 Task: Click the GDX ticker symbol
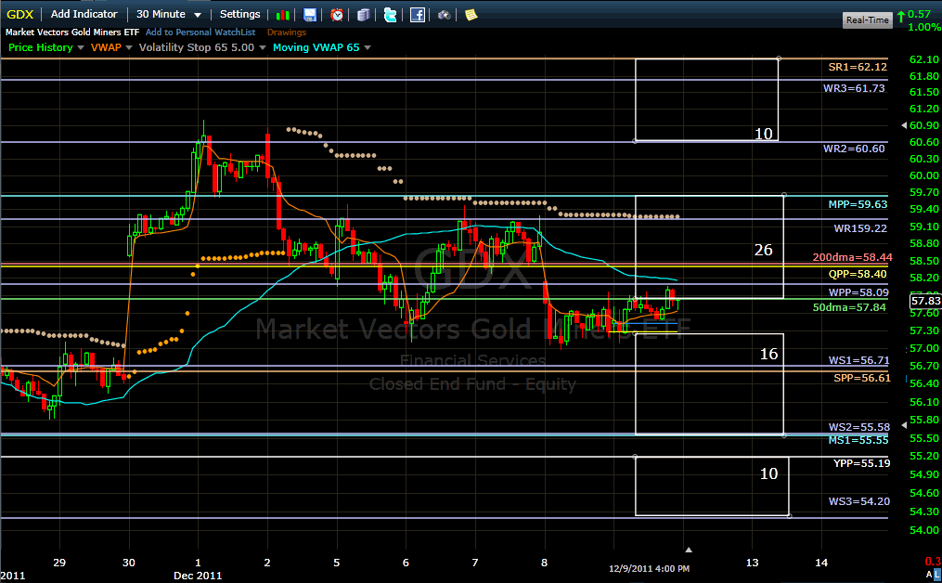coord(19,15)
